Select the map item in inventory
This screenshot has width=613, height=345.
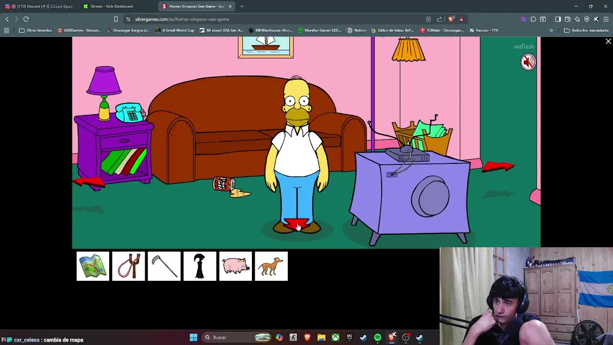[93, 266]
